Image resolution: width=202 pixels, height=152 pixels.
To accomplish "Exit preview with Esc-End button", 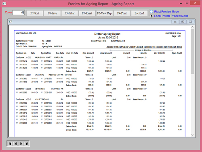I will (139, 13).
